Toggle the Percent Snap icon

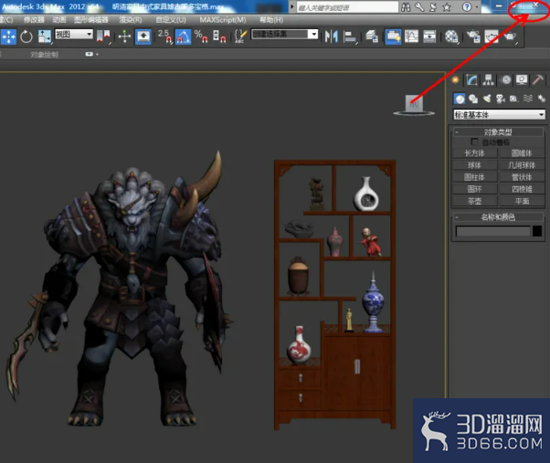coord(201,37)
